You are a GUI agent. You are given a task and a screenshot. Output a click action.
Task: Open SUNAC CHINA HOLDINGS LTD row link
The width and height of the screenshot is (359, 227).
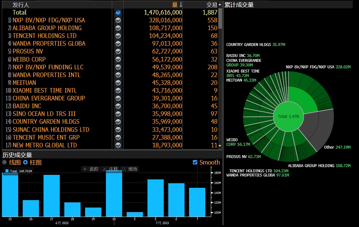(x=51, y=130)
